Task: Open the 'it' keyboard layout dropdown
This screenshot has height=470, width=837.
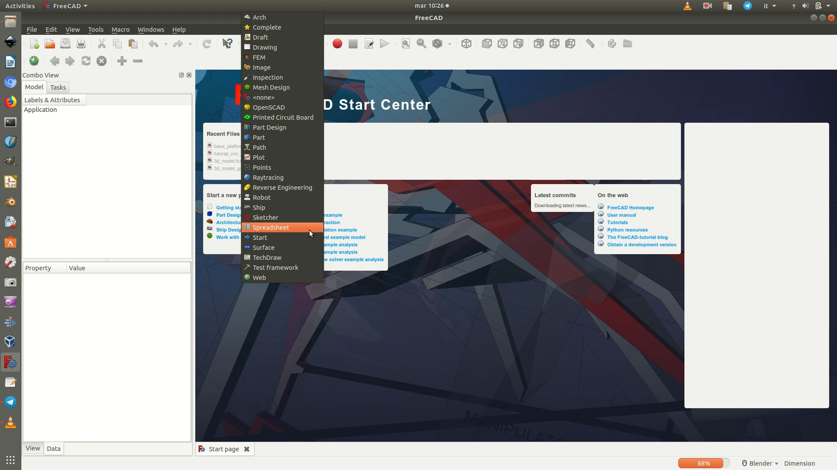Action: (770, 6)
